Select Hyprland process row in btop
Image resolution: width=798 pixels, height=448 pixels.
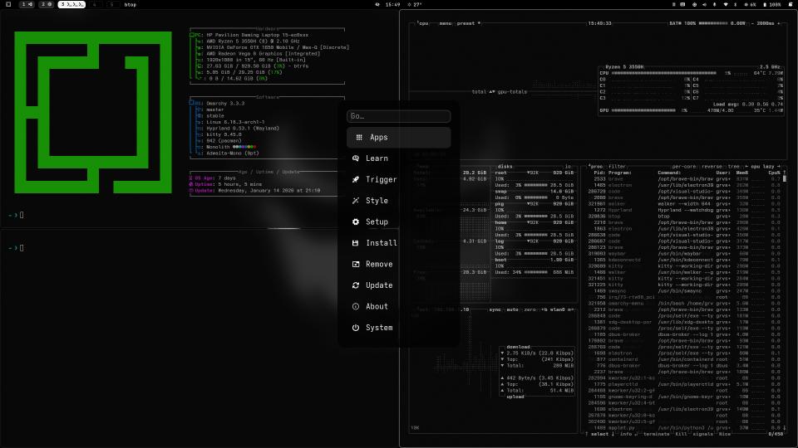coord(684,210)
